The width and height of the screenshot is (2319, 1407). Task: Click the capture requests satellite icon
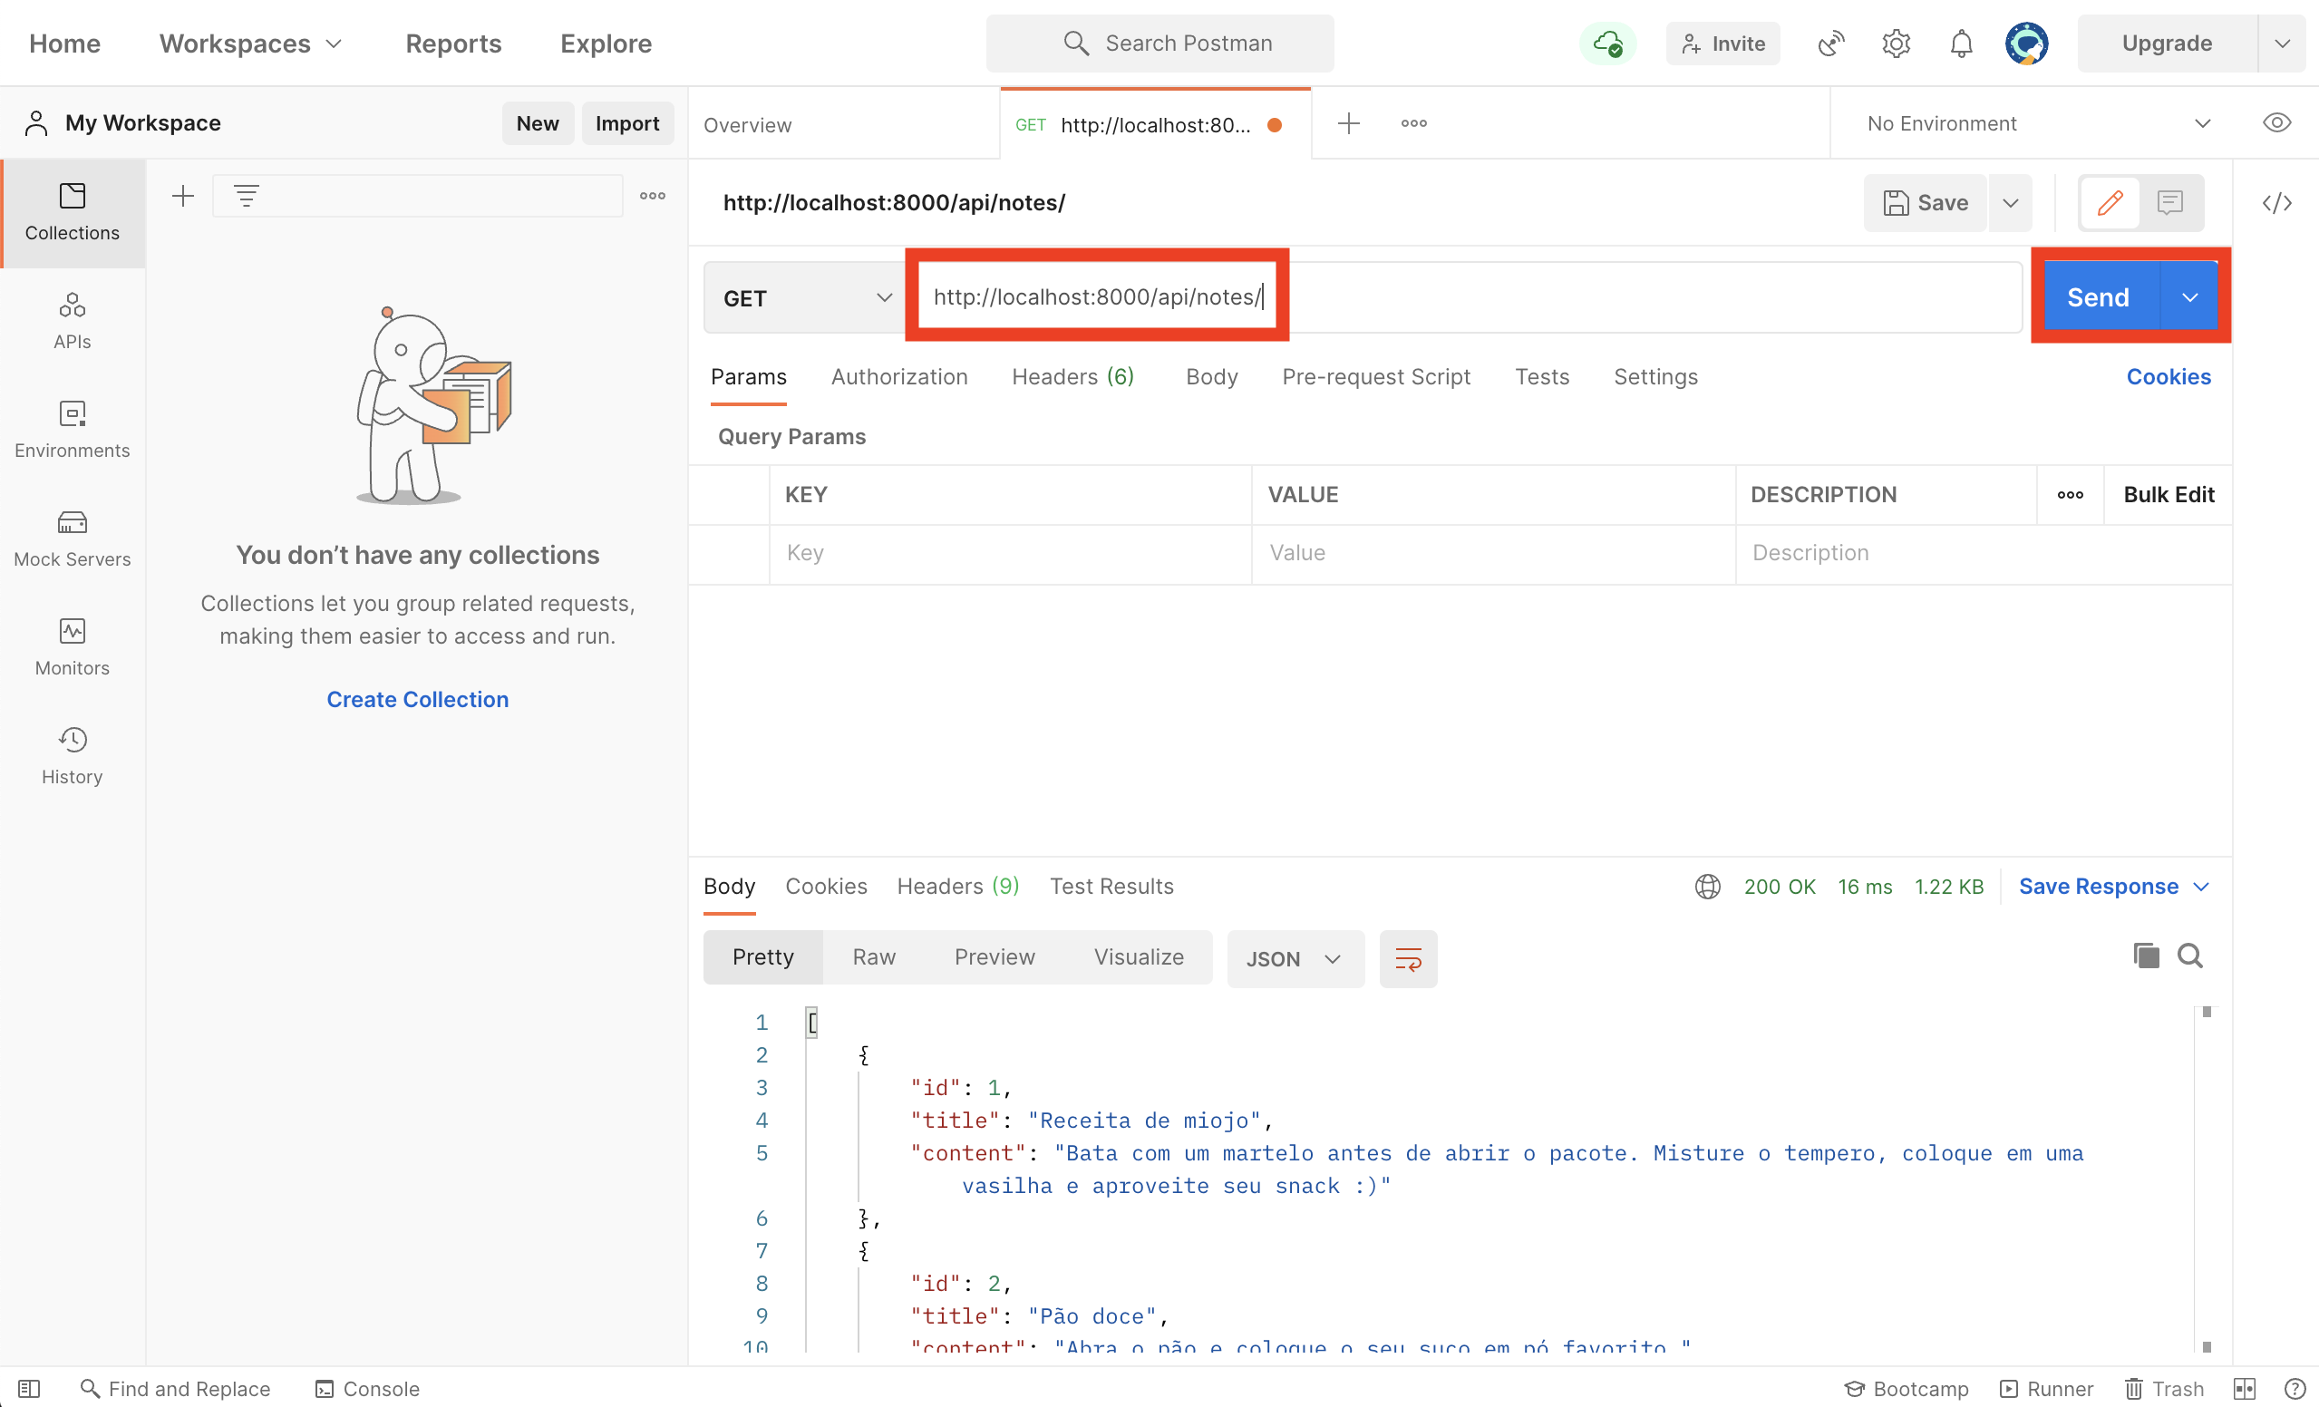(1830, 44)
